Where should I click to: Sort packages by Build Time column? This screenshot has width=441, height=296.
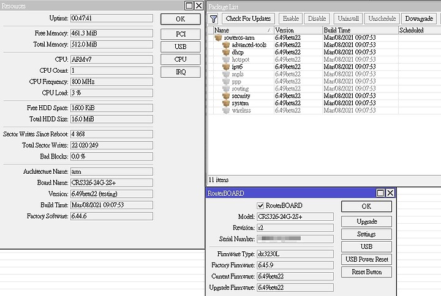click(x=360, y=30)
